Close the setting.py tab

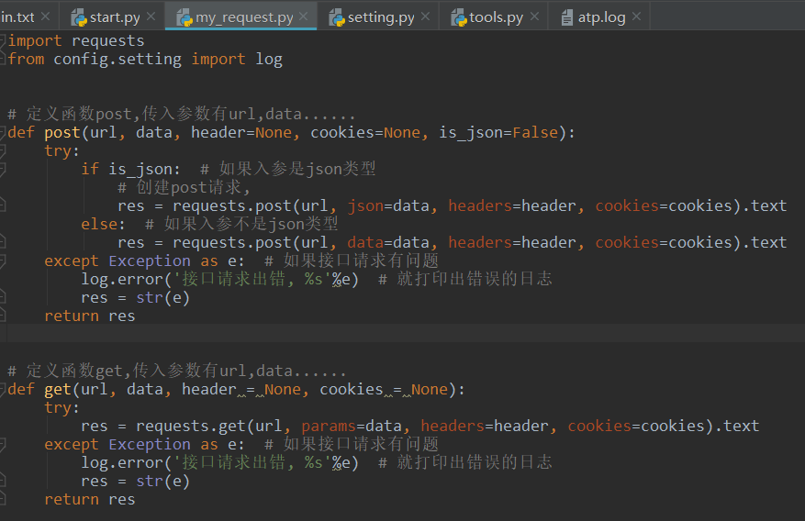tap(425, 17)
